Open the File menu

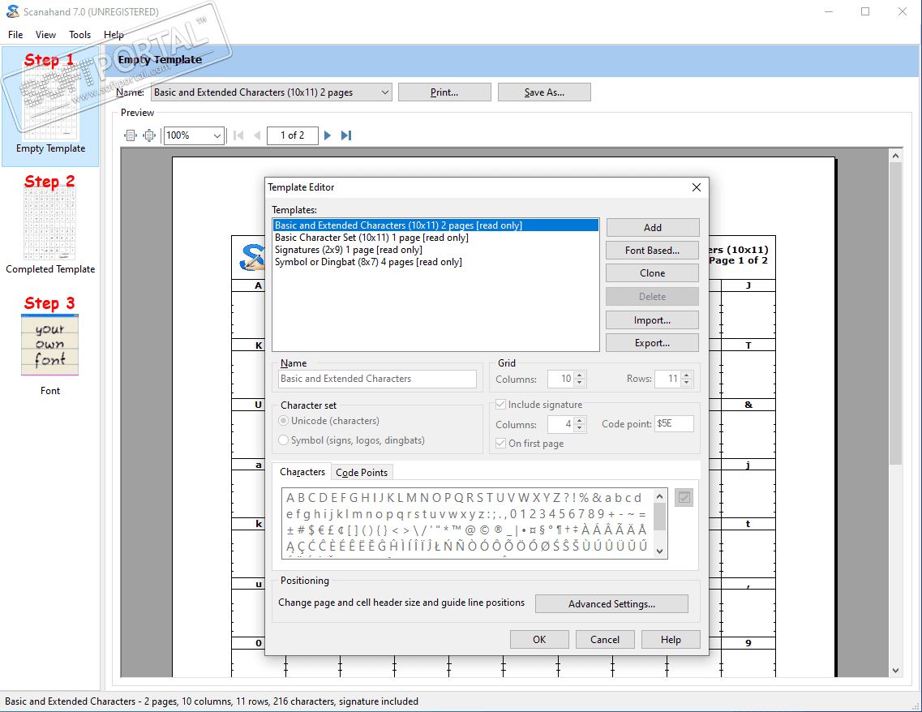pos(15,35)
